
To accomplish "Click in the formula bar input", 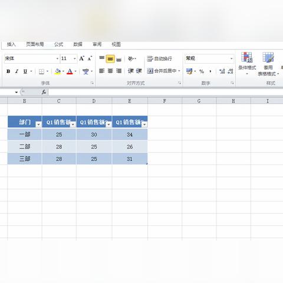I will tap(166, 92).
